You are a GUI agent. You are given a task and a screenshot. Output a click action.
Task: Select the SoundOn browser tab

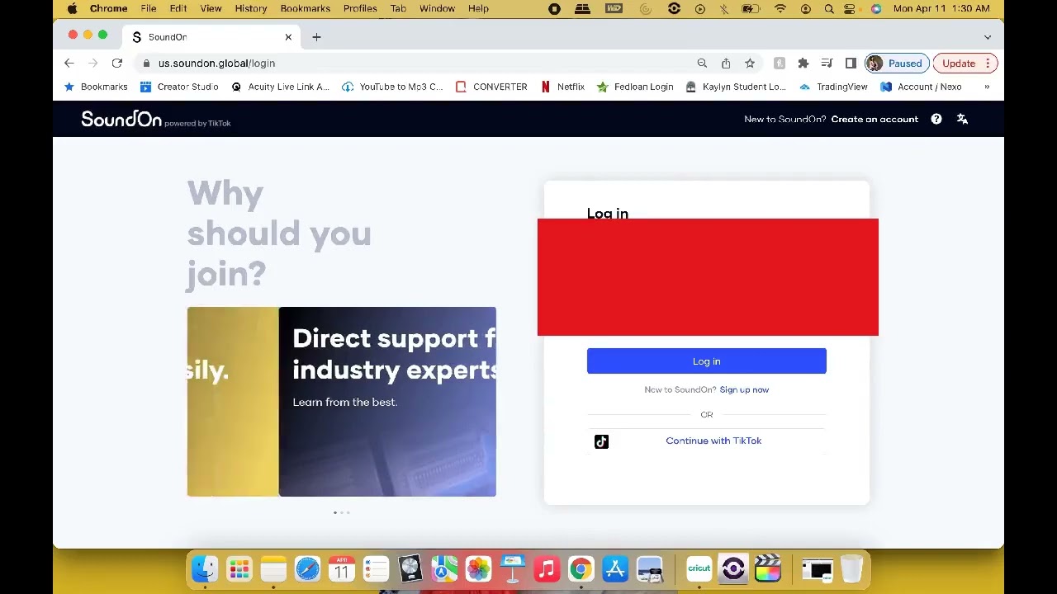(211, 37)
